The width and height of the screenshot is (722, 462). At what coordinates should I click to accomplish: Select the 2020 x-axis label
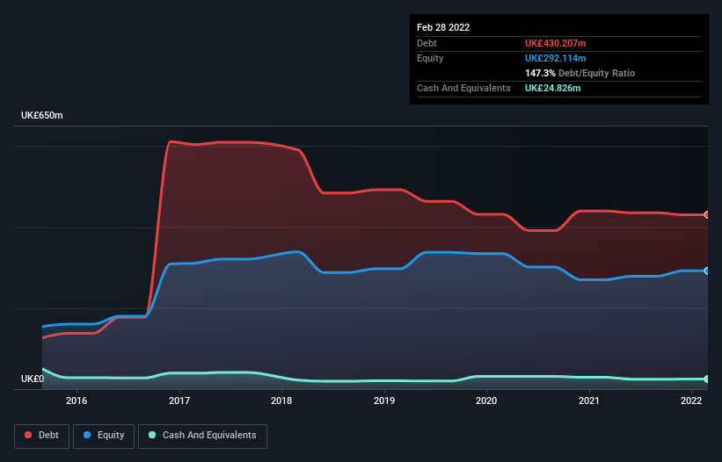click(x=486, y=401)
